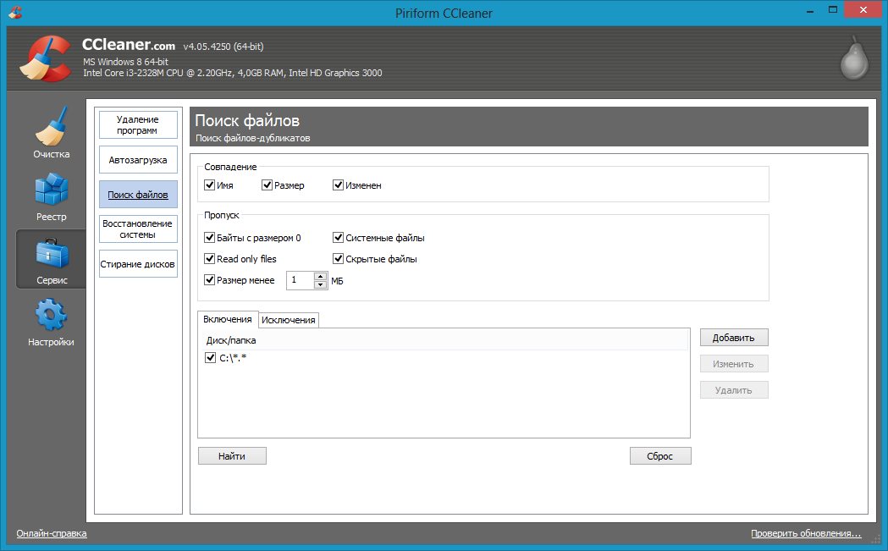This screenshot has height=551, width=888.
Task: Open the Проверить обновления link
Action: point(805,534)
